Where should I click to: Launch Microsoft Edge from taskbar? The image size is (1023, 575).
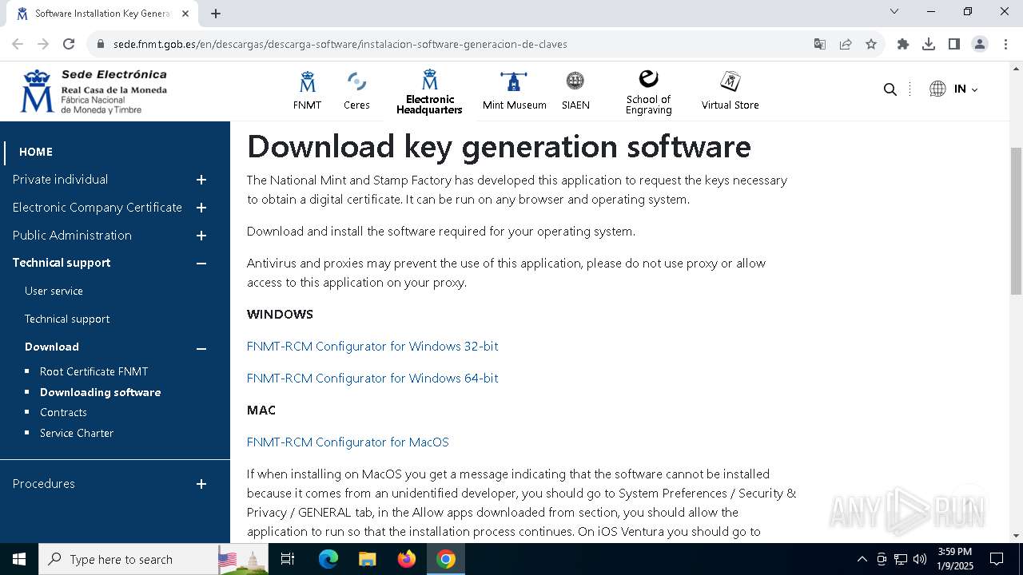[x=328, y=559]
